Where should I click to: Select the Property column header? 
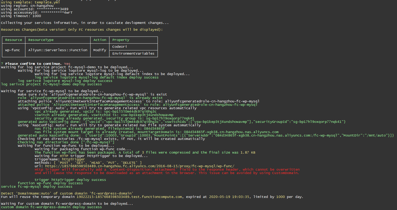[121, 40]
